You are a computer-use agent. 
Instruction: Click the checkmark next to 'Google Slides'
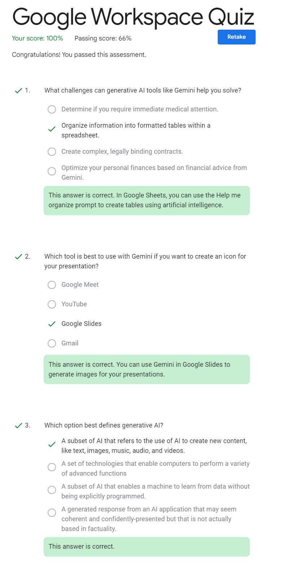pos(52,324)
